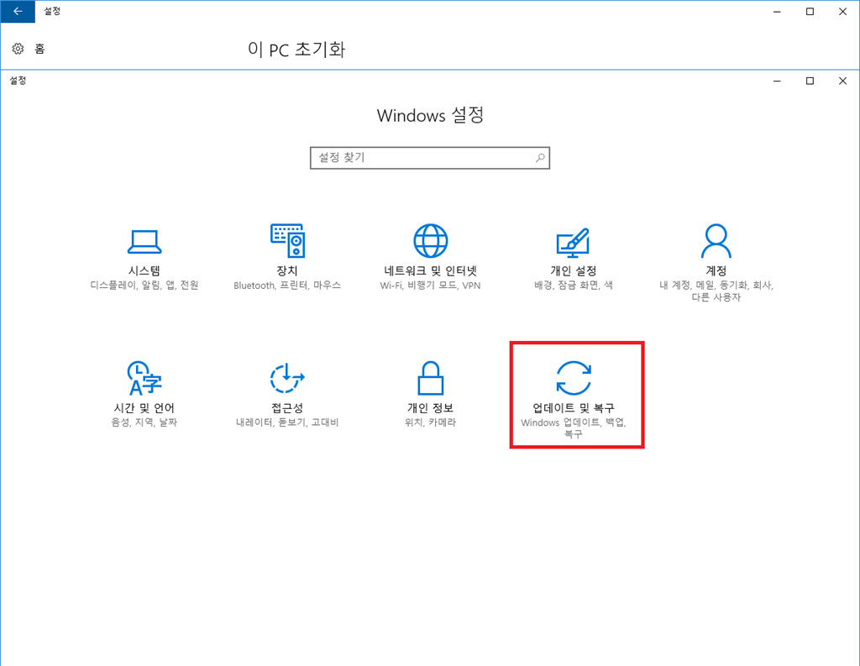Image resolution: width=860 pixels, height=666 pixels.
Task: Click the 홈 link in the back window
Action: point(39,49)
